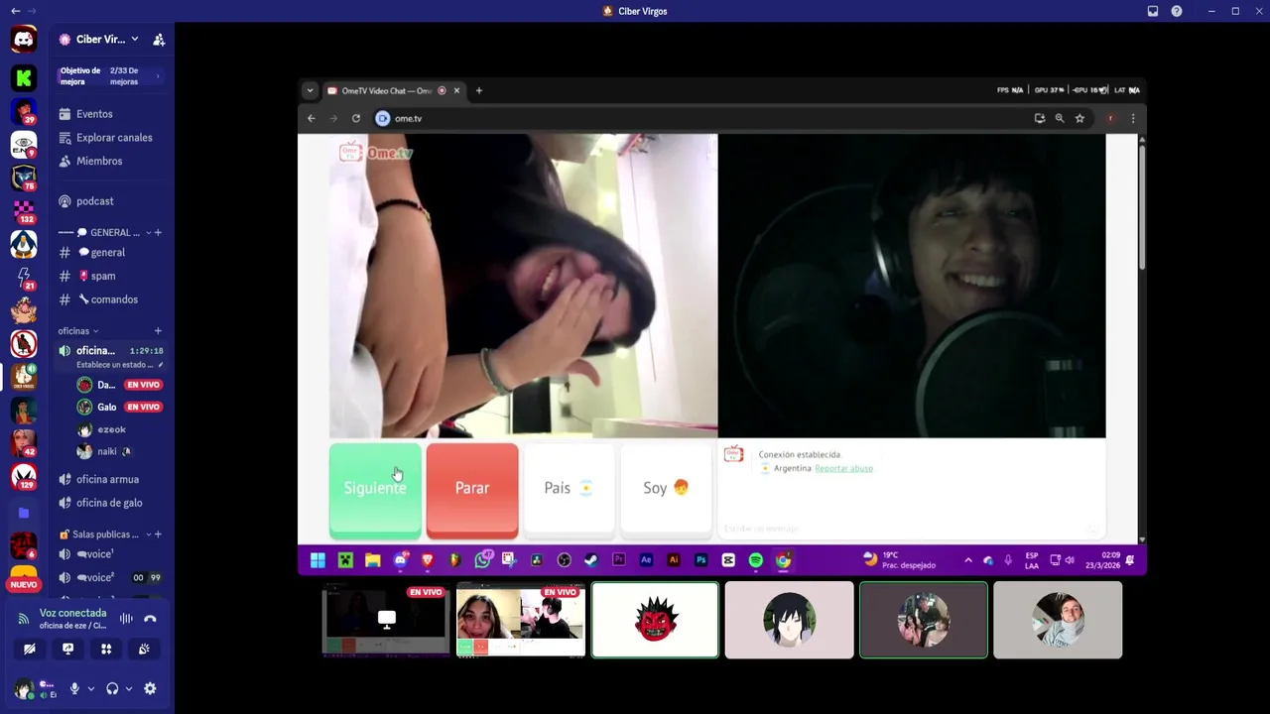Open the green Kick 'K' server icon

tap(24, 76)
